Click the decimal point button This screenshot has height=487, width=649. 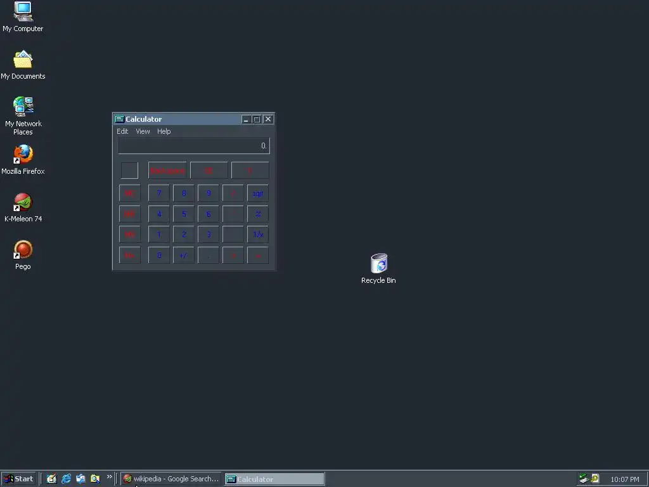(x=208, y=255)
